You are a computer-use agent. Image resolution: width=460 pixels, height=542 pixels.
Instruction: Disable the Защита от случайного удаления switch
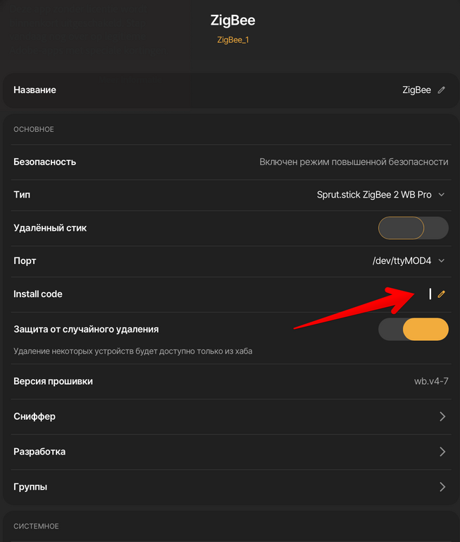click(x=414, y=330)
